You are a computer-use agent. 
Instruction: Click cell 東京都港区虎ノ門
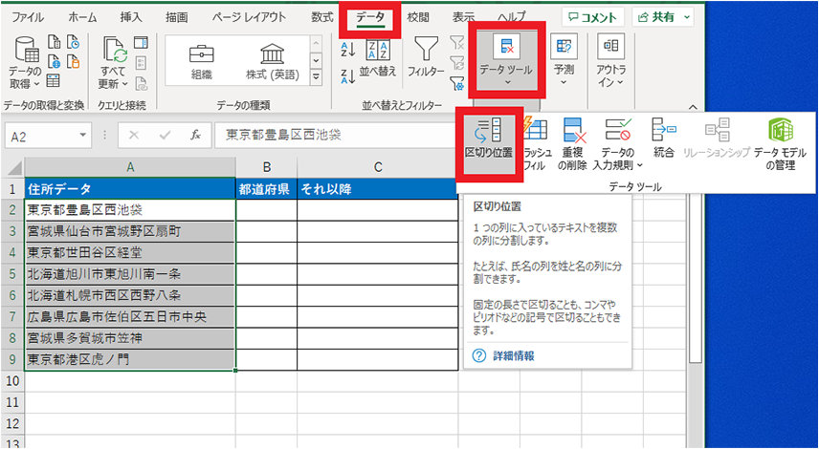click(130, 359)
